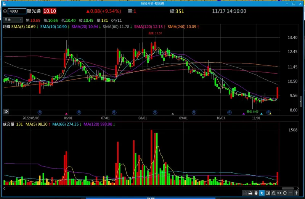
Task: Select the hand pan tool
Action: (x=256, y=193)
